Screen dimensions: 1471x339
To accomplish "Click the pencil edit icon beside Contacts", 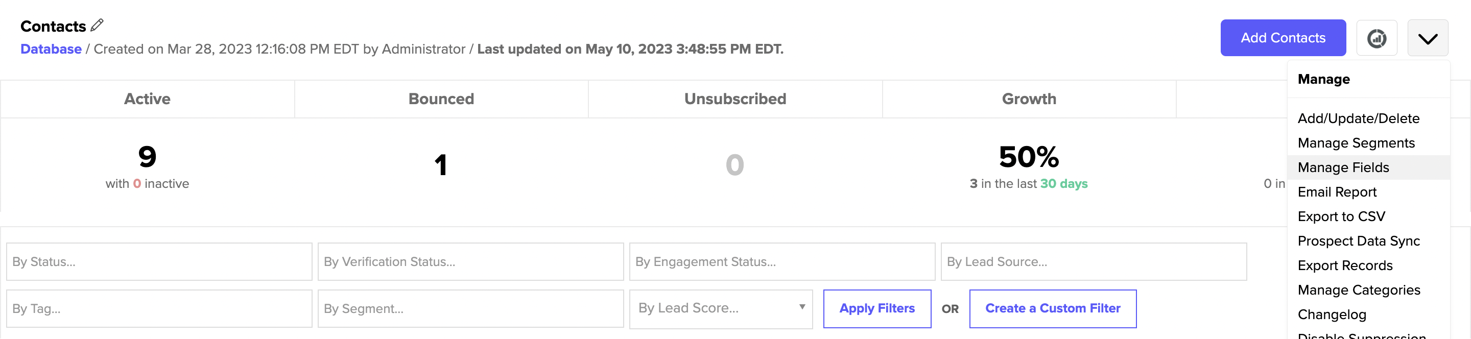I will (97, 25).
